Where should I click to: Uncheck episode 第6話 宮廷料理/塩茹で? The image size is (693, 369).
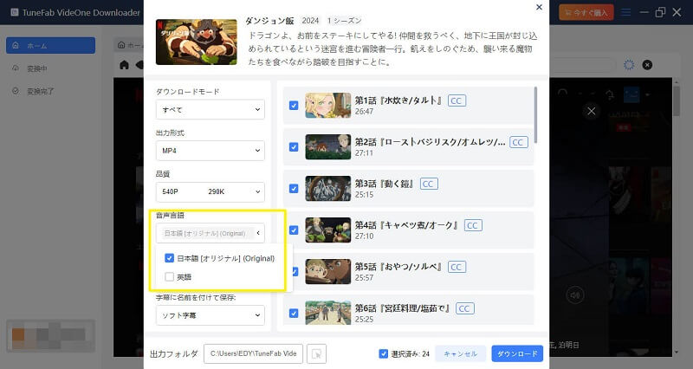(294, 314)
